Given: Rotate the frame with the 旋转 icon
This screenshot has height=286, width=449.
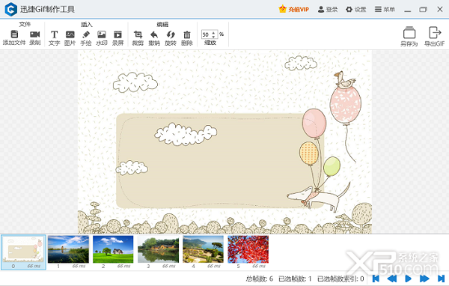Looking at the screenshot, I should [x=171, y=34].
